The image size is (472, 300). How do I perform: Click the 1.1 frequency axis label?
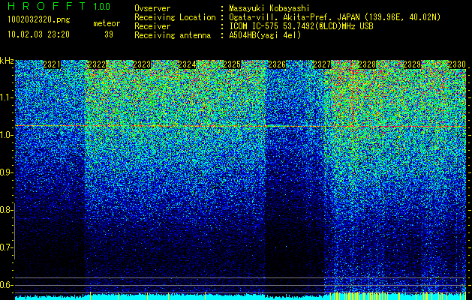pos(7,97)
